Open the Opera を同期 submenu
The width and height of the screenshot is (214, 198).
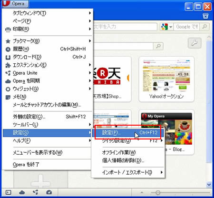coord(48,81)
